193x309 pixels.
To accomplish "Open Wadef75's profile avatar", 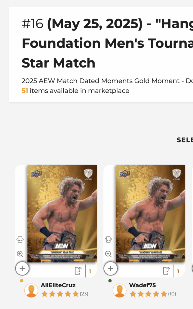I will coord(120,291).
